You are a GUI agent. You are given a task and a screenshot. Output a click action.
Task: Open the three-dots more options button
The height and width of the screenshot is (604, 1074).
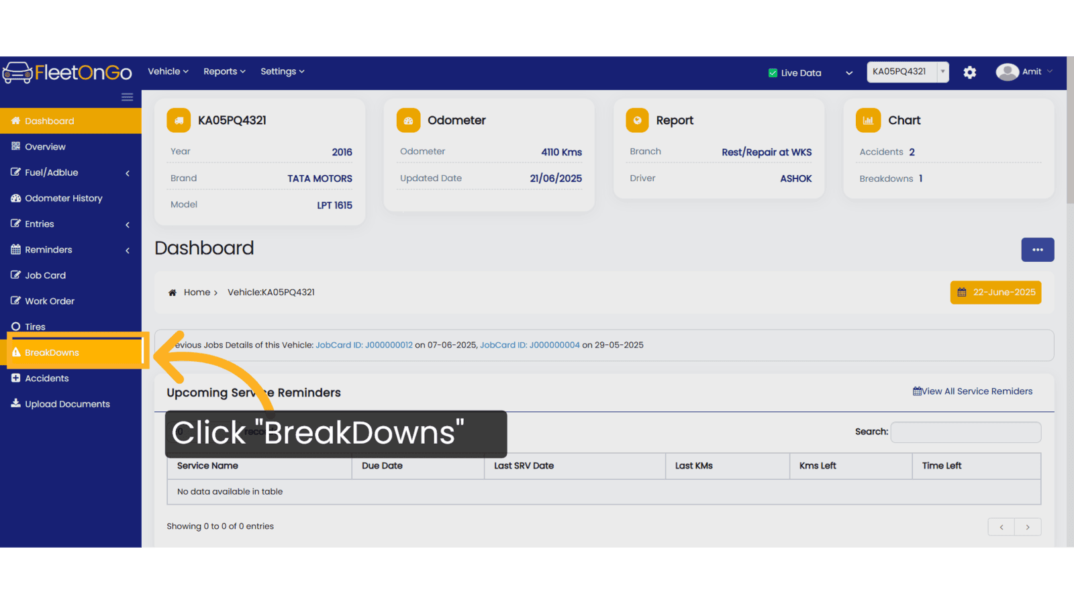1038,250
